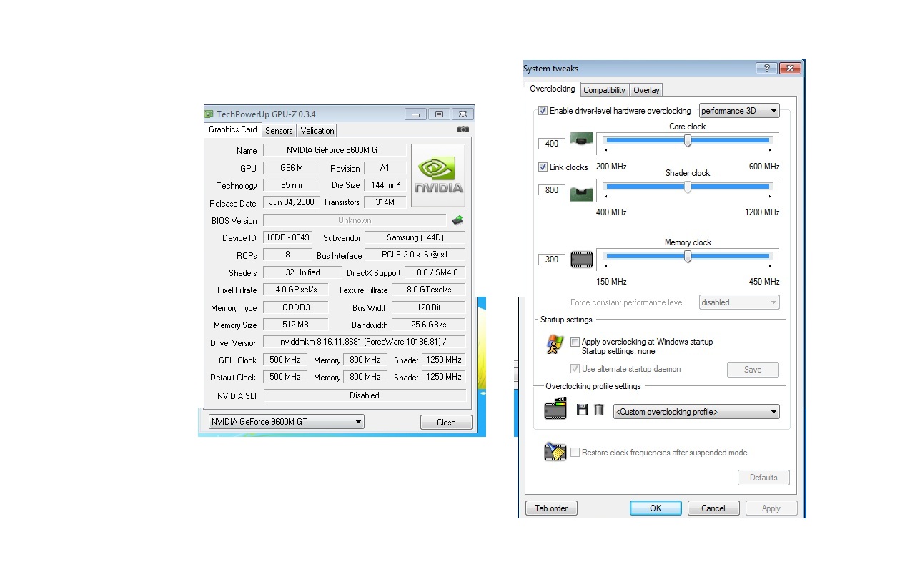The width and height of the screenshot is (915, 572).
Task: Click the GPU-Z Close button
Action: pyautogui.click(x=446, y=423)
